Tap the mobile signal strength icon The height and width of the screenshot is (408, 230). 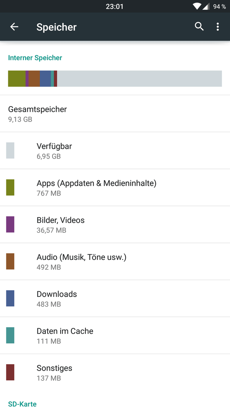pos(206,6)
